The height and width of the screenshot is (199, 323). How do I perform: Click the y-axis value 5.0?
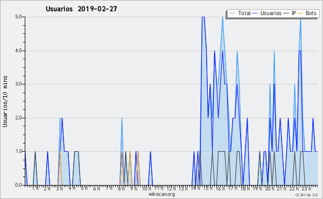[x=18, y=17]
